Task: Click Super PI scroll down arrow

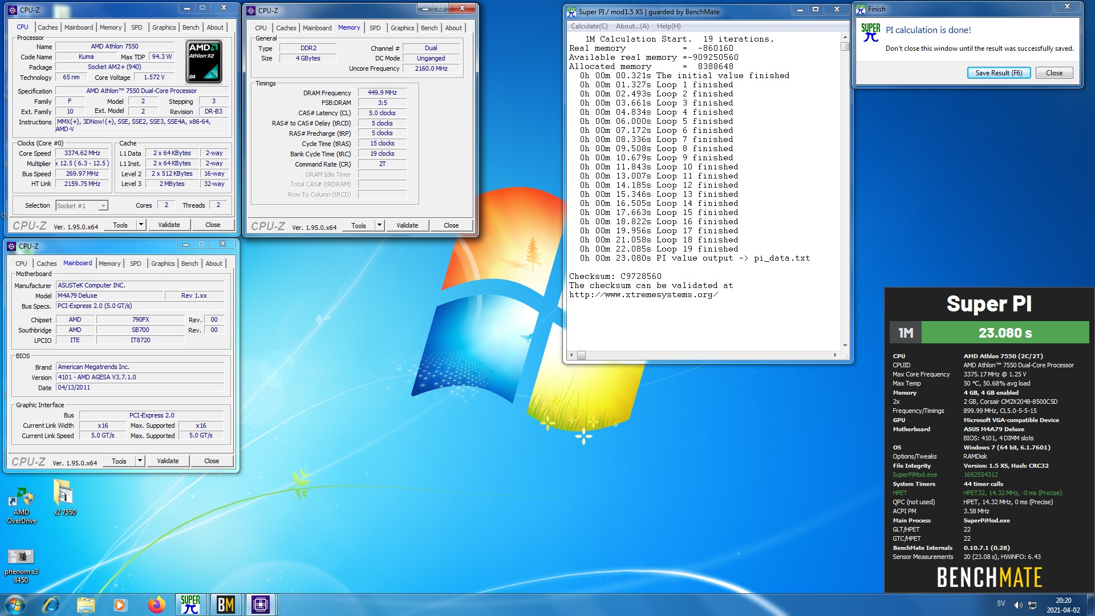Action: coord(845,346)
